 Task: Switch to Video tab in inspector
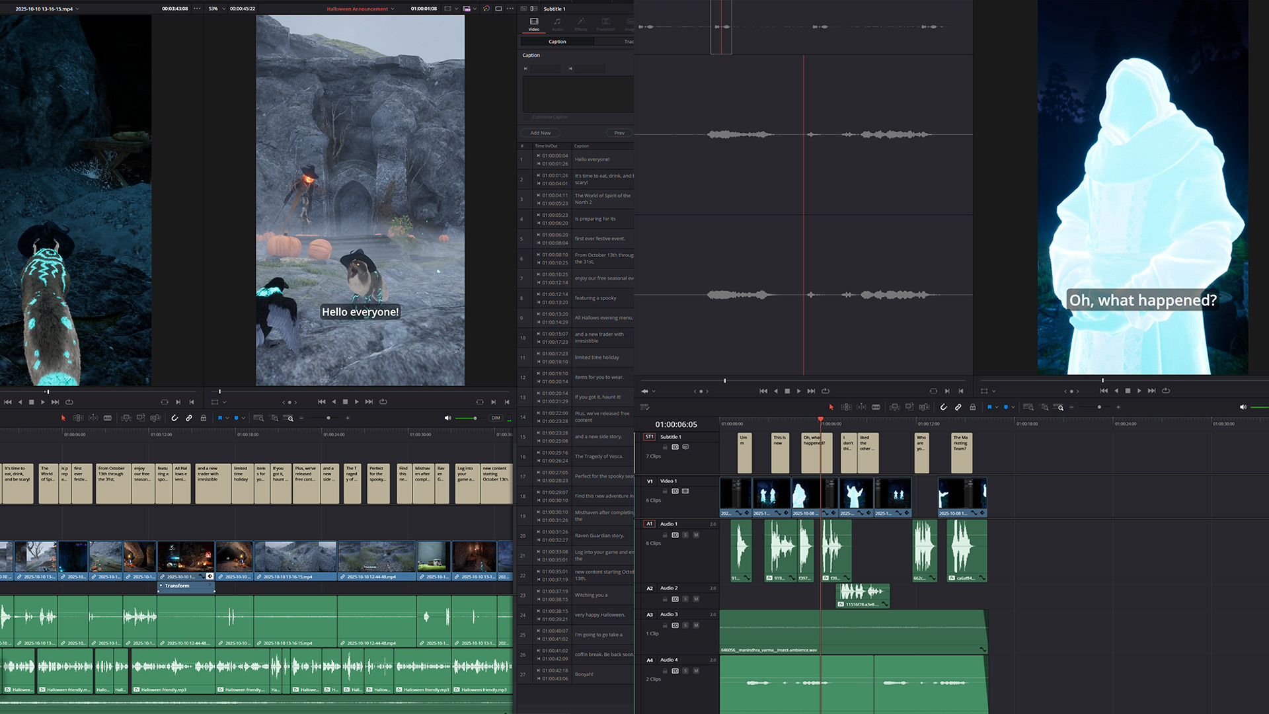[x=534, y=24]
